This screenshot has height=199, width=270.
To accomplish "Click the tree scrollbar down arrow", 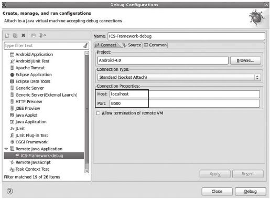I will (x=87, y=171).
